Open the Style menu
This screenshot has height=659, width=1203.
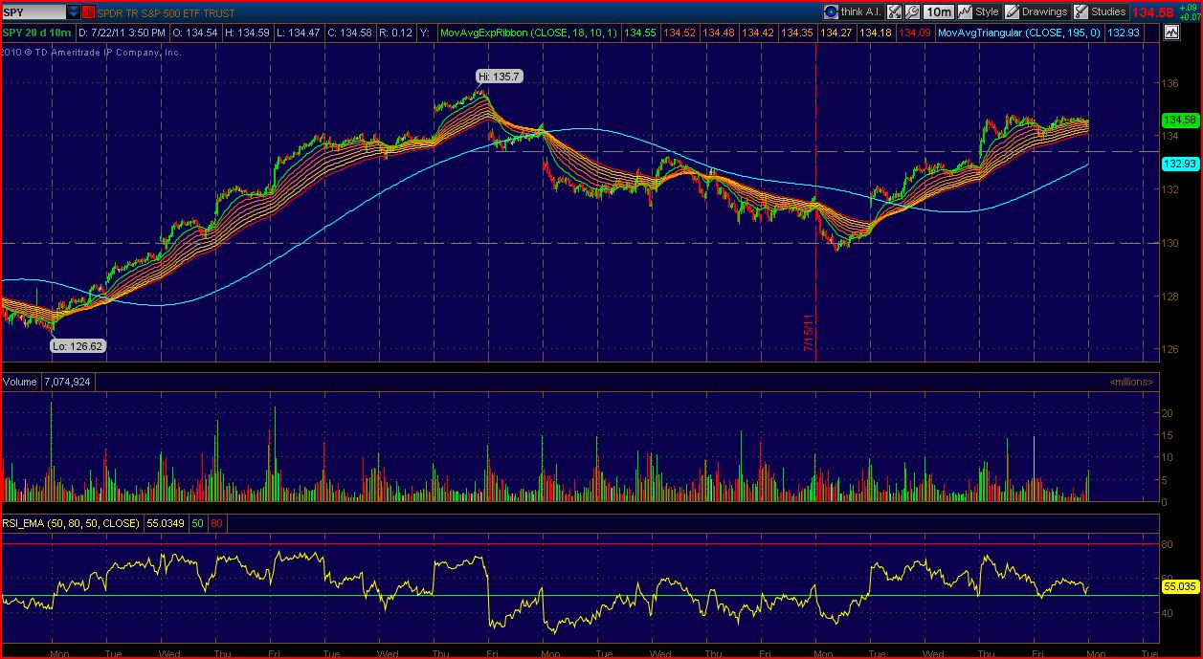tap(978, 12)
